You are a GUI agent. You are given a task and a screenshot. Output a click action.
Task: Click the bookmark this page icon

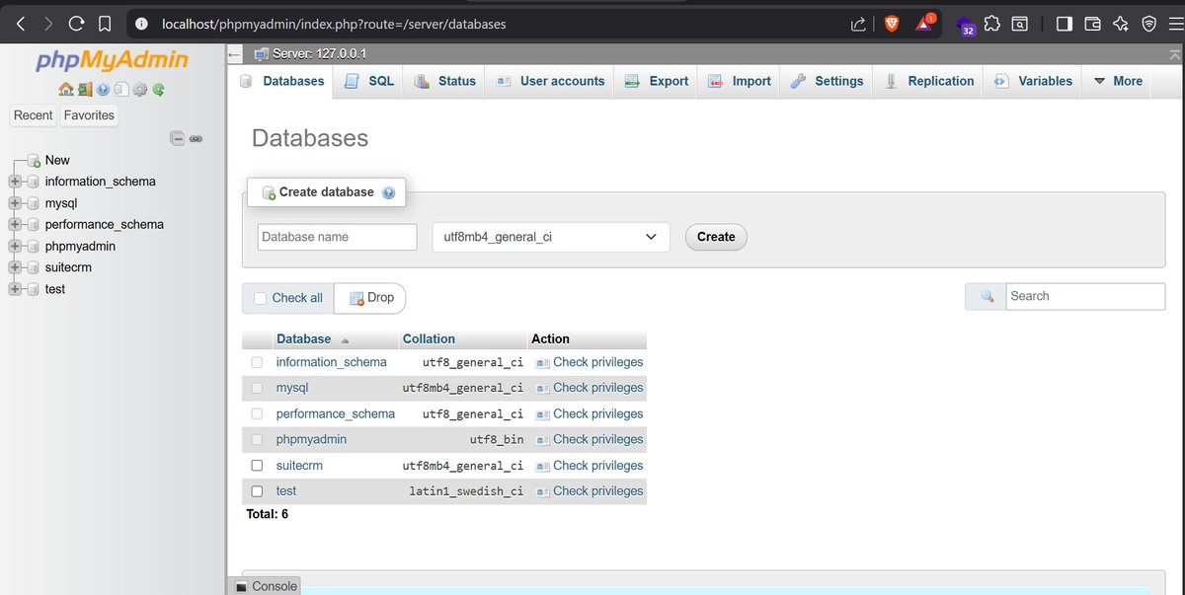pos(104,24)
